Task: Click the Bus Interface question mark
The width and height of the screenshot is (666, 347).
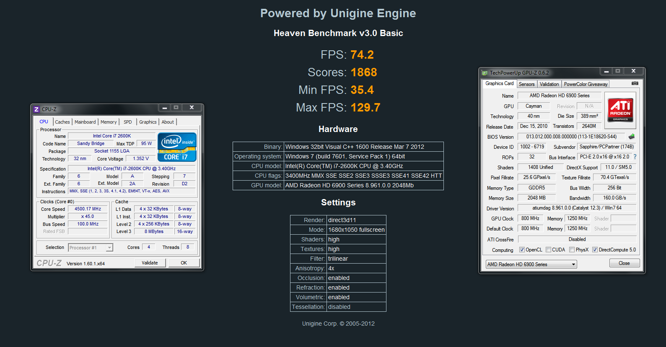Action: pos(635,157)
